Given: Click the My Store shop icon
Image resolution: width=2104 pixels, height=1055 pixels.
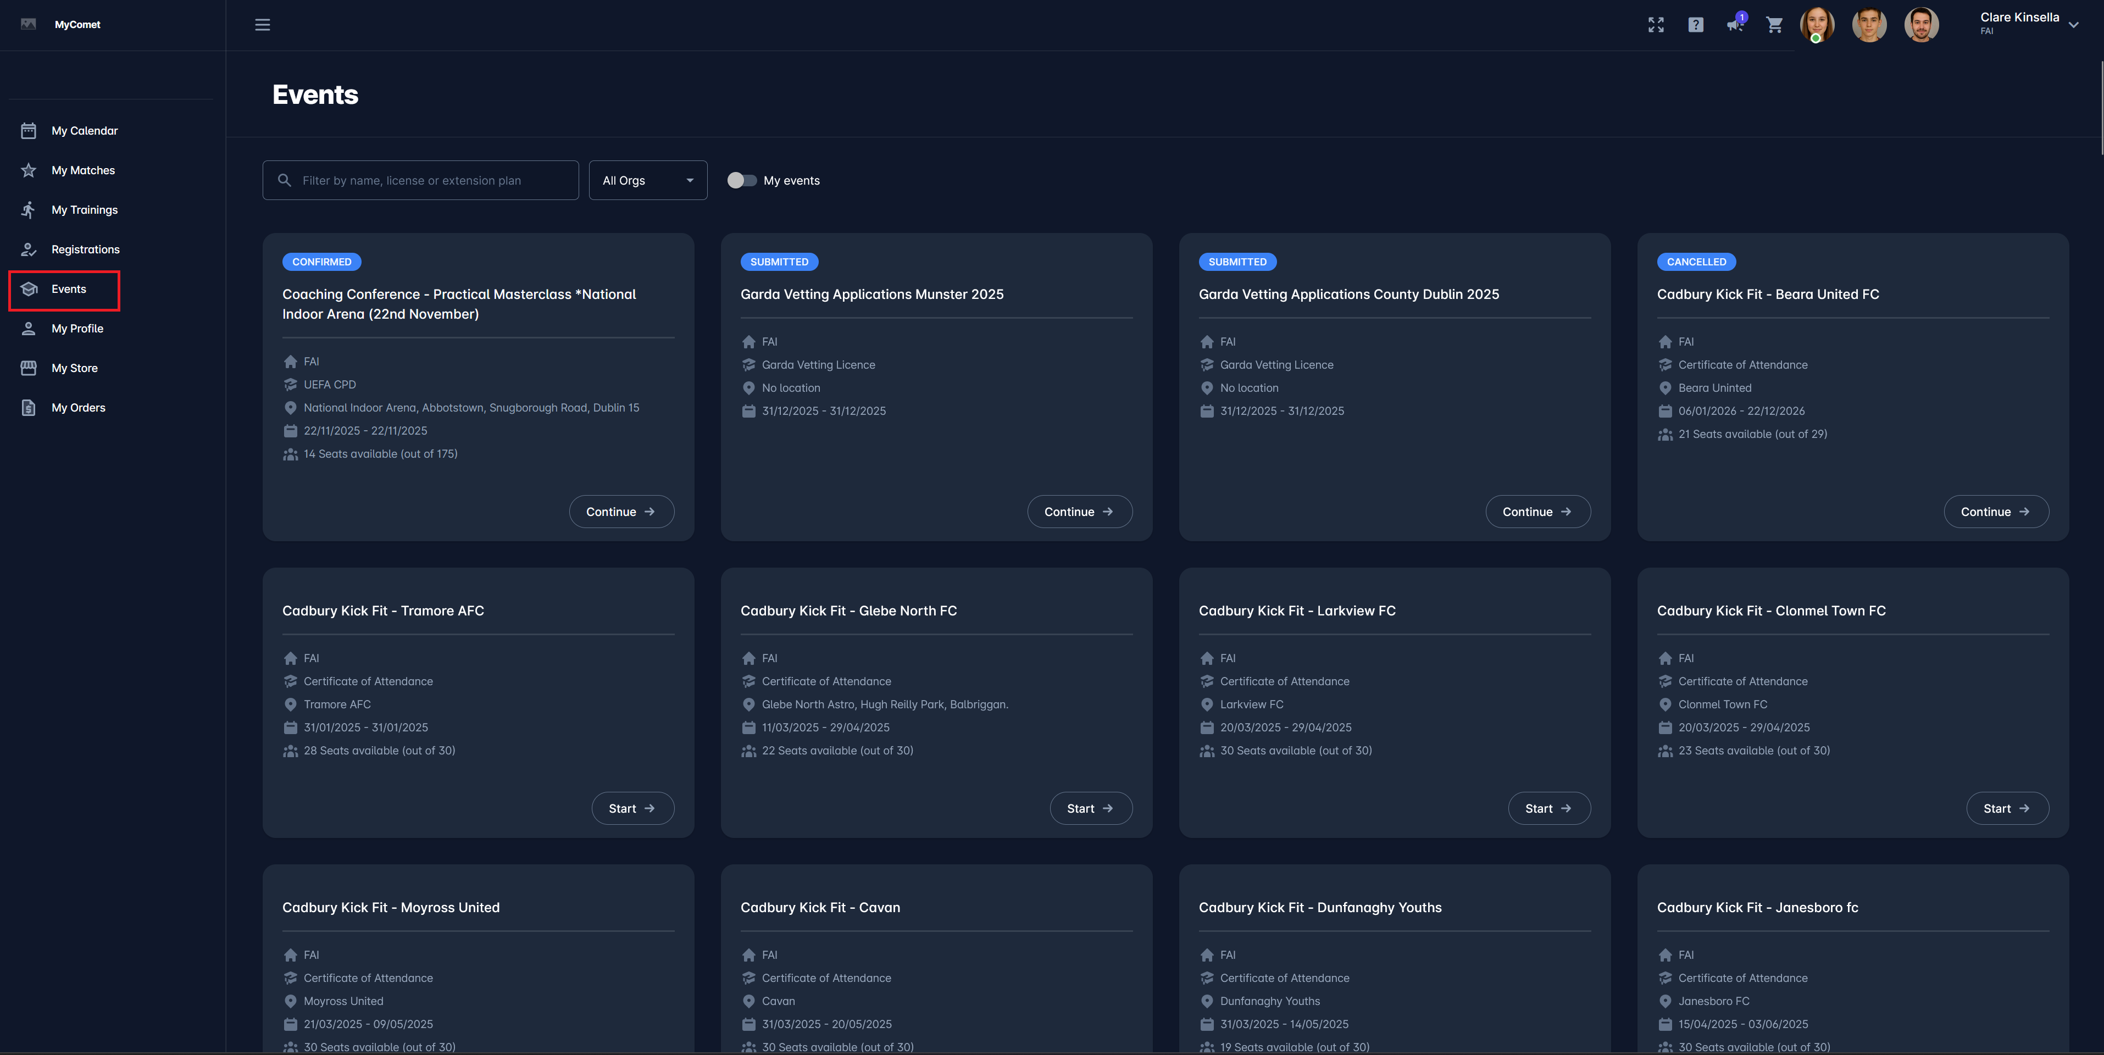Looking at the screenshot, I should (29, 368).
